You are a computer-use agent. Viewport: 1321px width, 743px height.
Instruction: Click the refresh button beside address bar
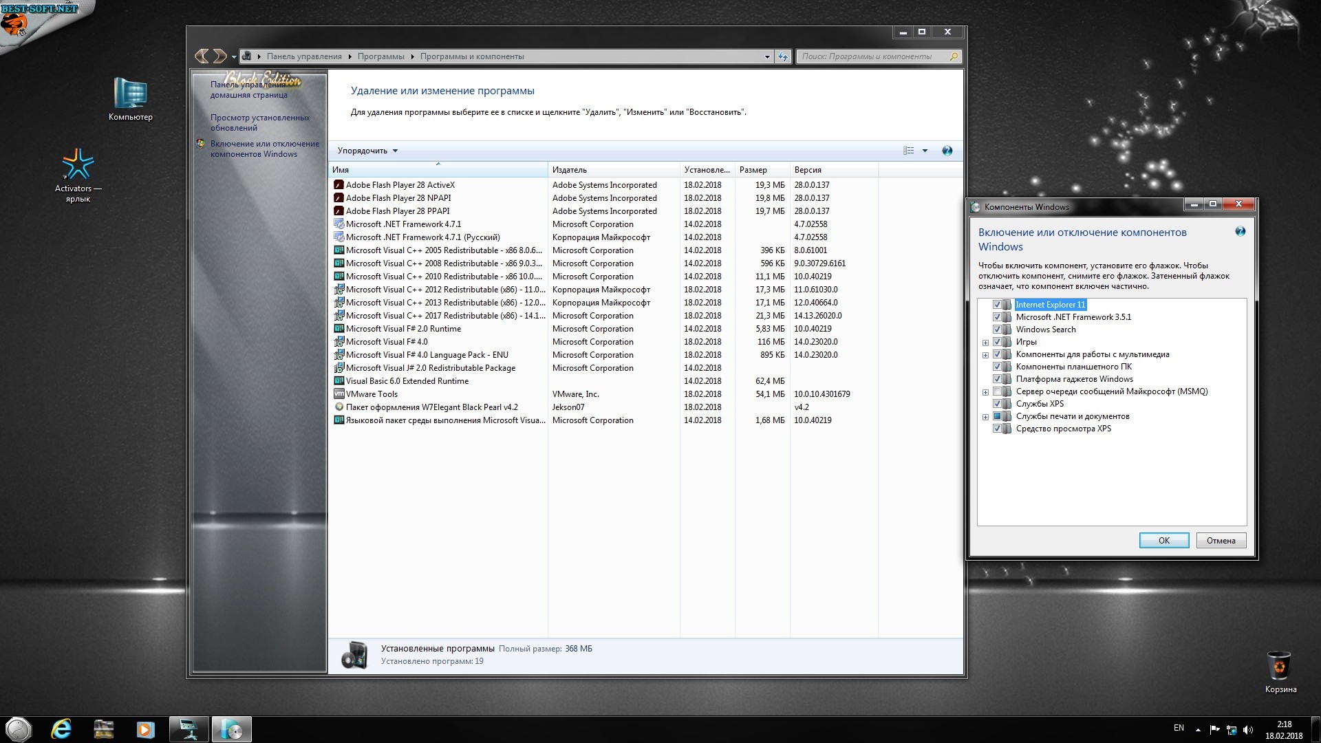(x=783, y=56)
